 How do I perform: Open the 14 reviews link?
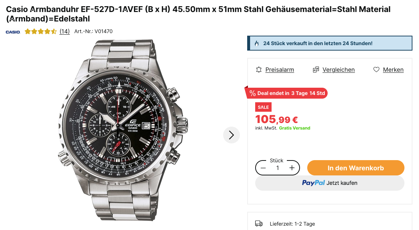point(64,32)
